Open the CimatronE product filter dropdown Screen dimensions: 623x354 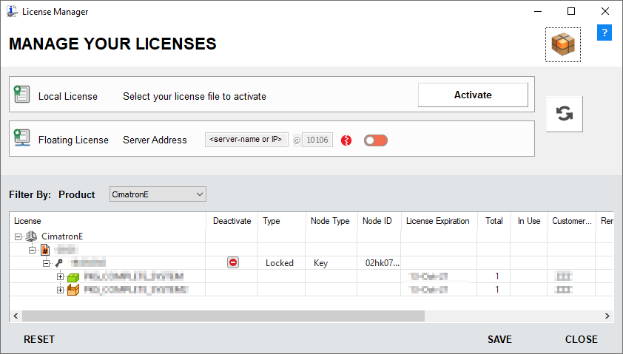[x=158, y=194]
